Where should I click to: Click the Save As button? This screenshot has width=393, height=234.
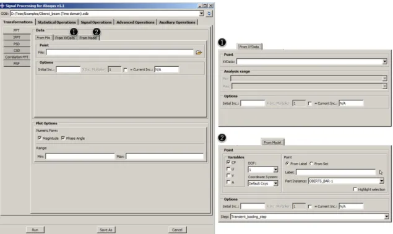coord(106,230)
